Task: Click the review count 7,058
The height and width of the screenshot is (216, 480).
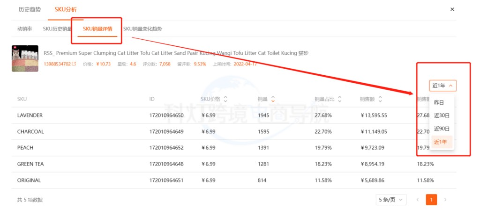Action: click(x=165, y=64)
